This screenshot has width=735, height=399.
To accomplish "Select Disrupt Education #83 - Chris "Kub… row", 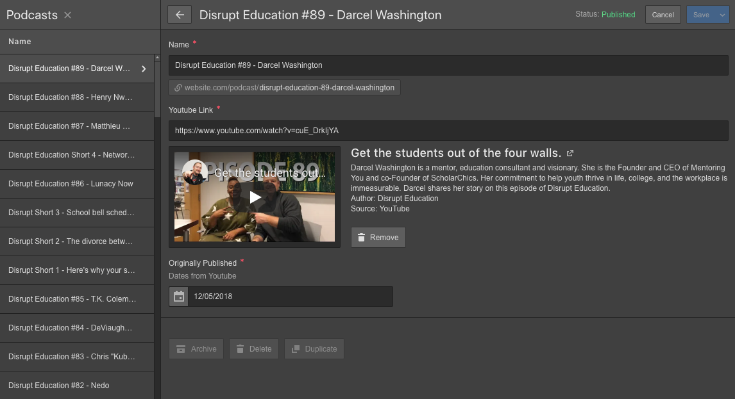I will point(77,356).
